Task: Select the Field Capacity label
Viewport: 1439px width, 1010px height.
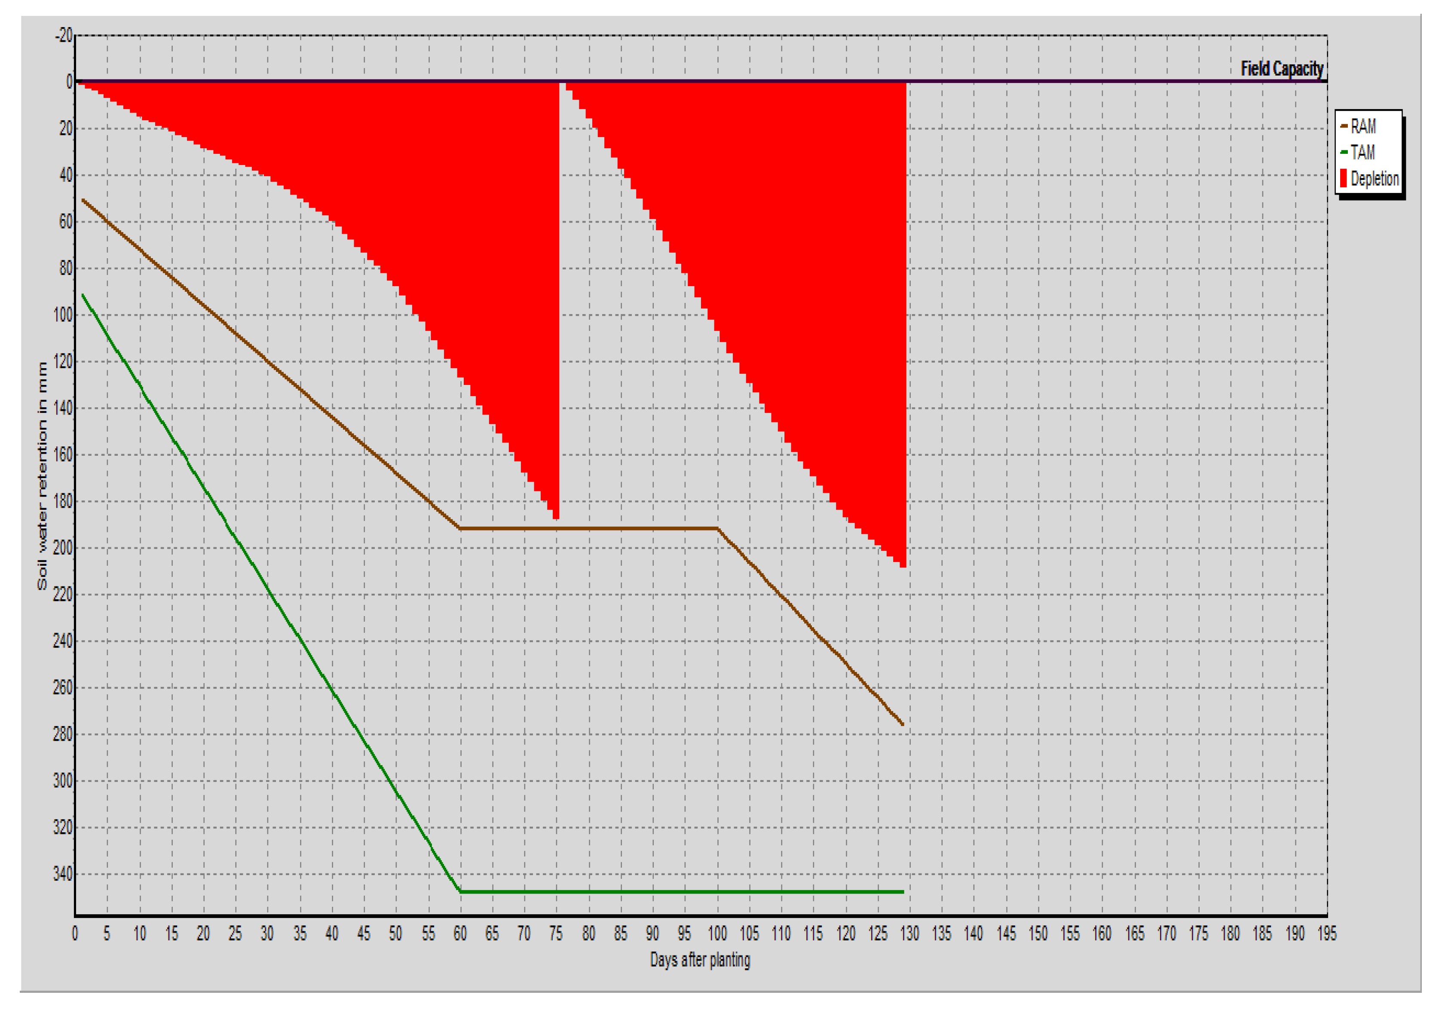Action: pos(1282,68)
